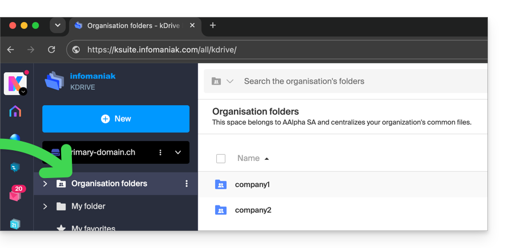Close the Organisation folders - kDrive tab

pos(192,26)
